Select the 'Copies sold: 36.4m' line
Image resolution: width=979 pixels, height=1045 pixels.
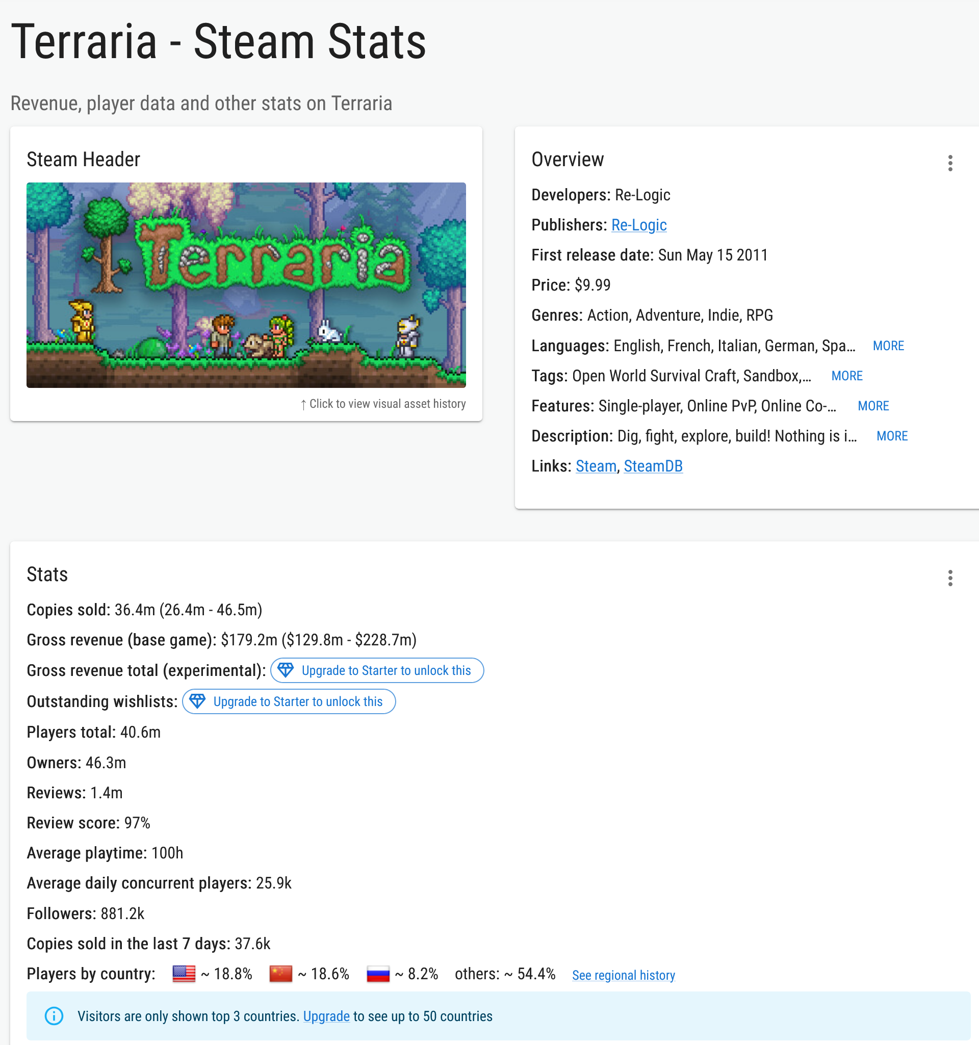pyautogui.click(x=144, y=610)
